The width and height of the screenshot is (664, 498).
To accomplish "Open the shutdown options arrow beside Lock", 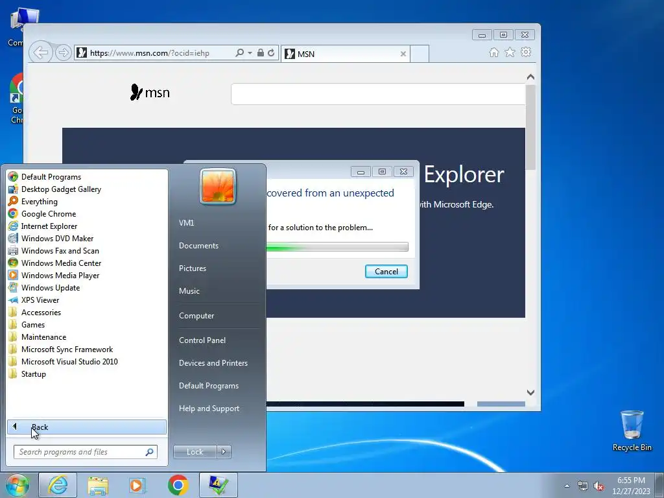I will click(x=224, y=452).
